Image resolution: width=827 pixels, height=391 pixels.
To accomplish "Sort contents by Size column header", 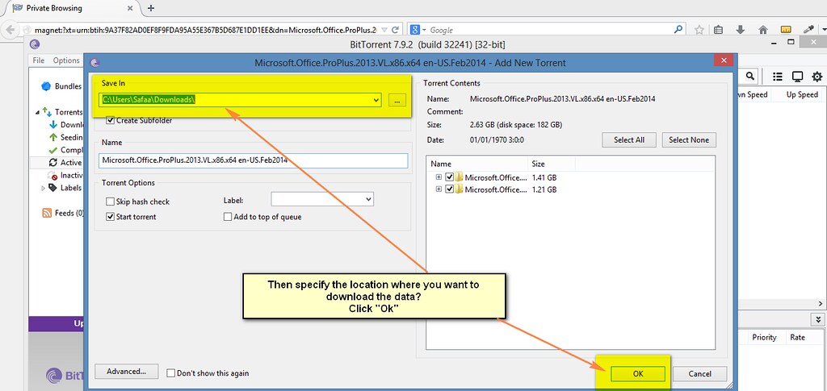I will click(551, 164).
